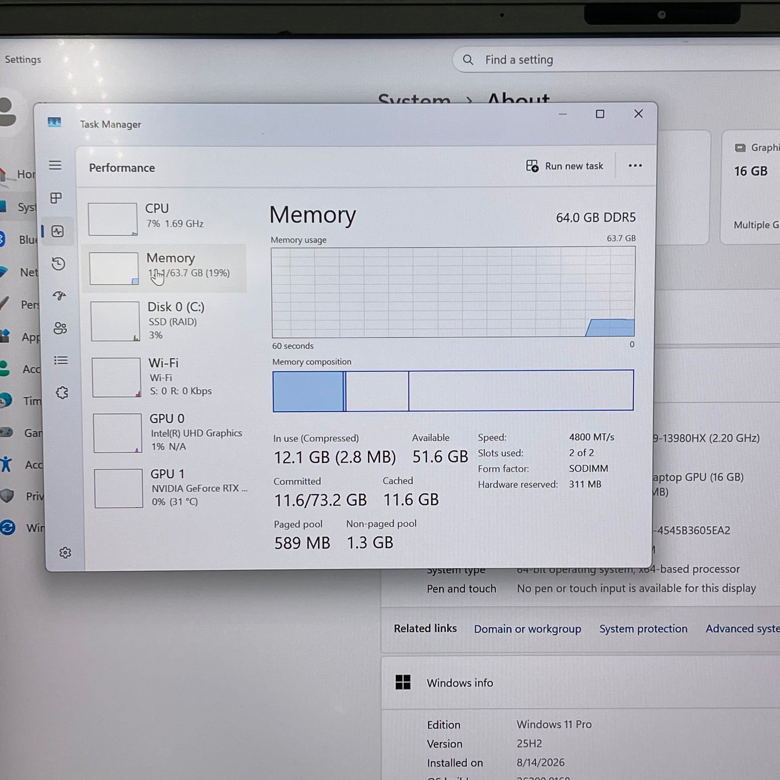Open System protection link
780x780 pixels.
click(643, 628)
